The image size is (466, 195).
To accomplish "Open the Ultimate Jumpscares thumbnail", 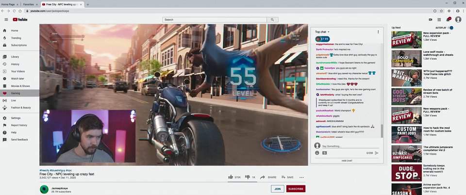I will [x=406, y=154].
